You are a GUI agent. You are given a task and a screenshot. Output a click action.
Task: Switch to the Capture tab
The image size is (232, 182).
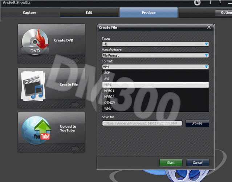[30, 12]
